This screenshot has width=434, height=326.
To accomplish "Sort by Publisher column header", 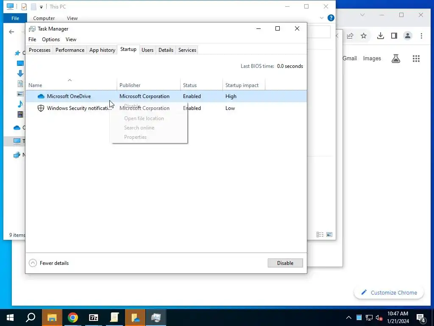I will tap(148, 85).
